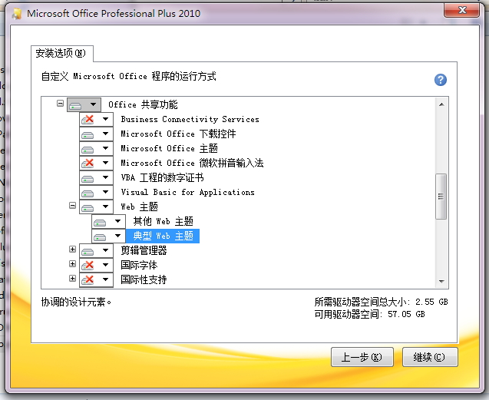Image resolution: width=489 pixels, height=400 pixels.
Task: Collapse the Web 主题 tree node
Action: [72, 205]
